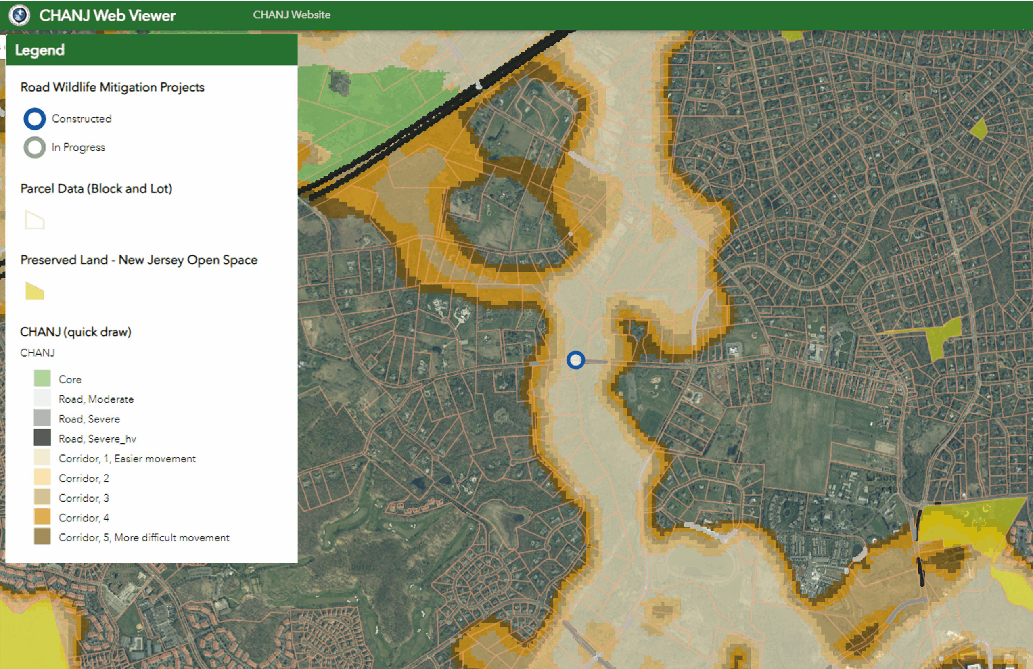Click the Legend panel header
The height and width of the screenshot is (669, 1033).
point(152,50)
